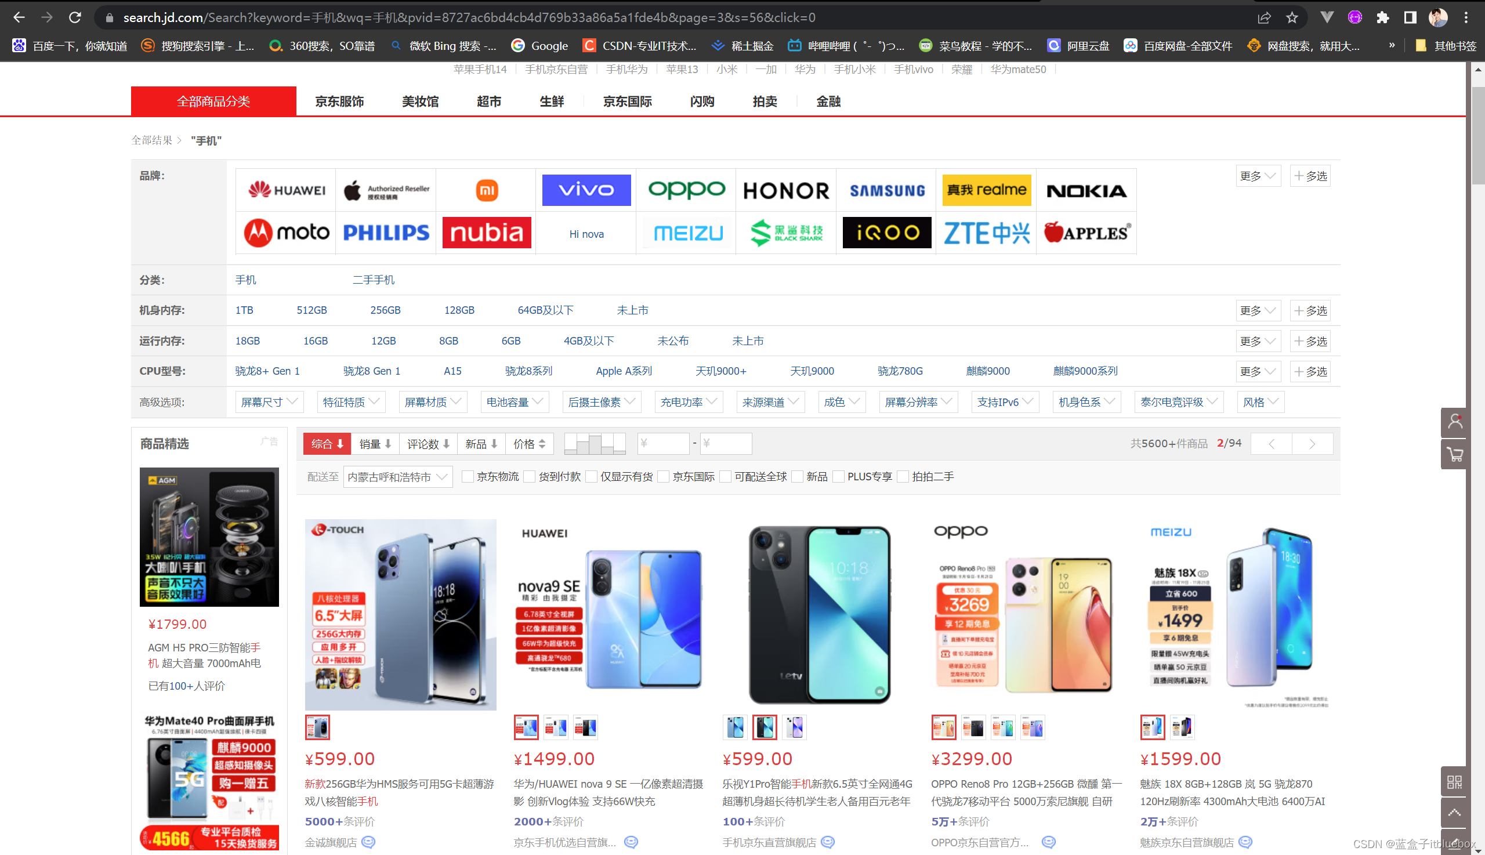1485x855 pixels.
Task: Open the 电池容量 advanced filter dropdown
Action: [x=515, y=402]
